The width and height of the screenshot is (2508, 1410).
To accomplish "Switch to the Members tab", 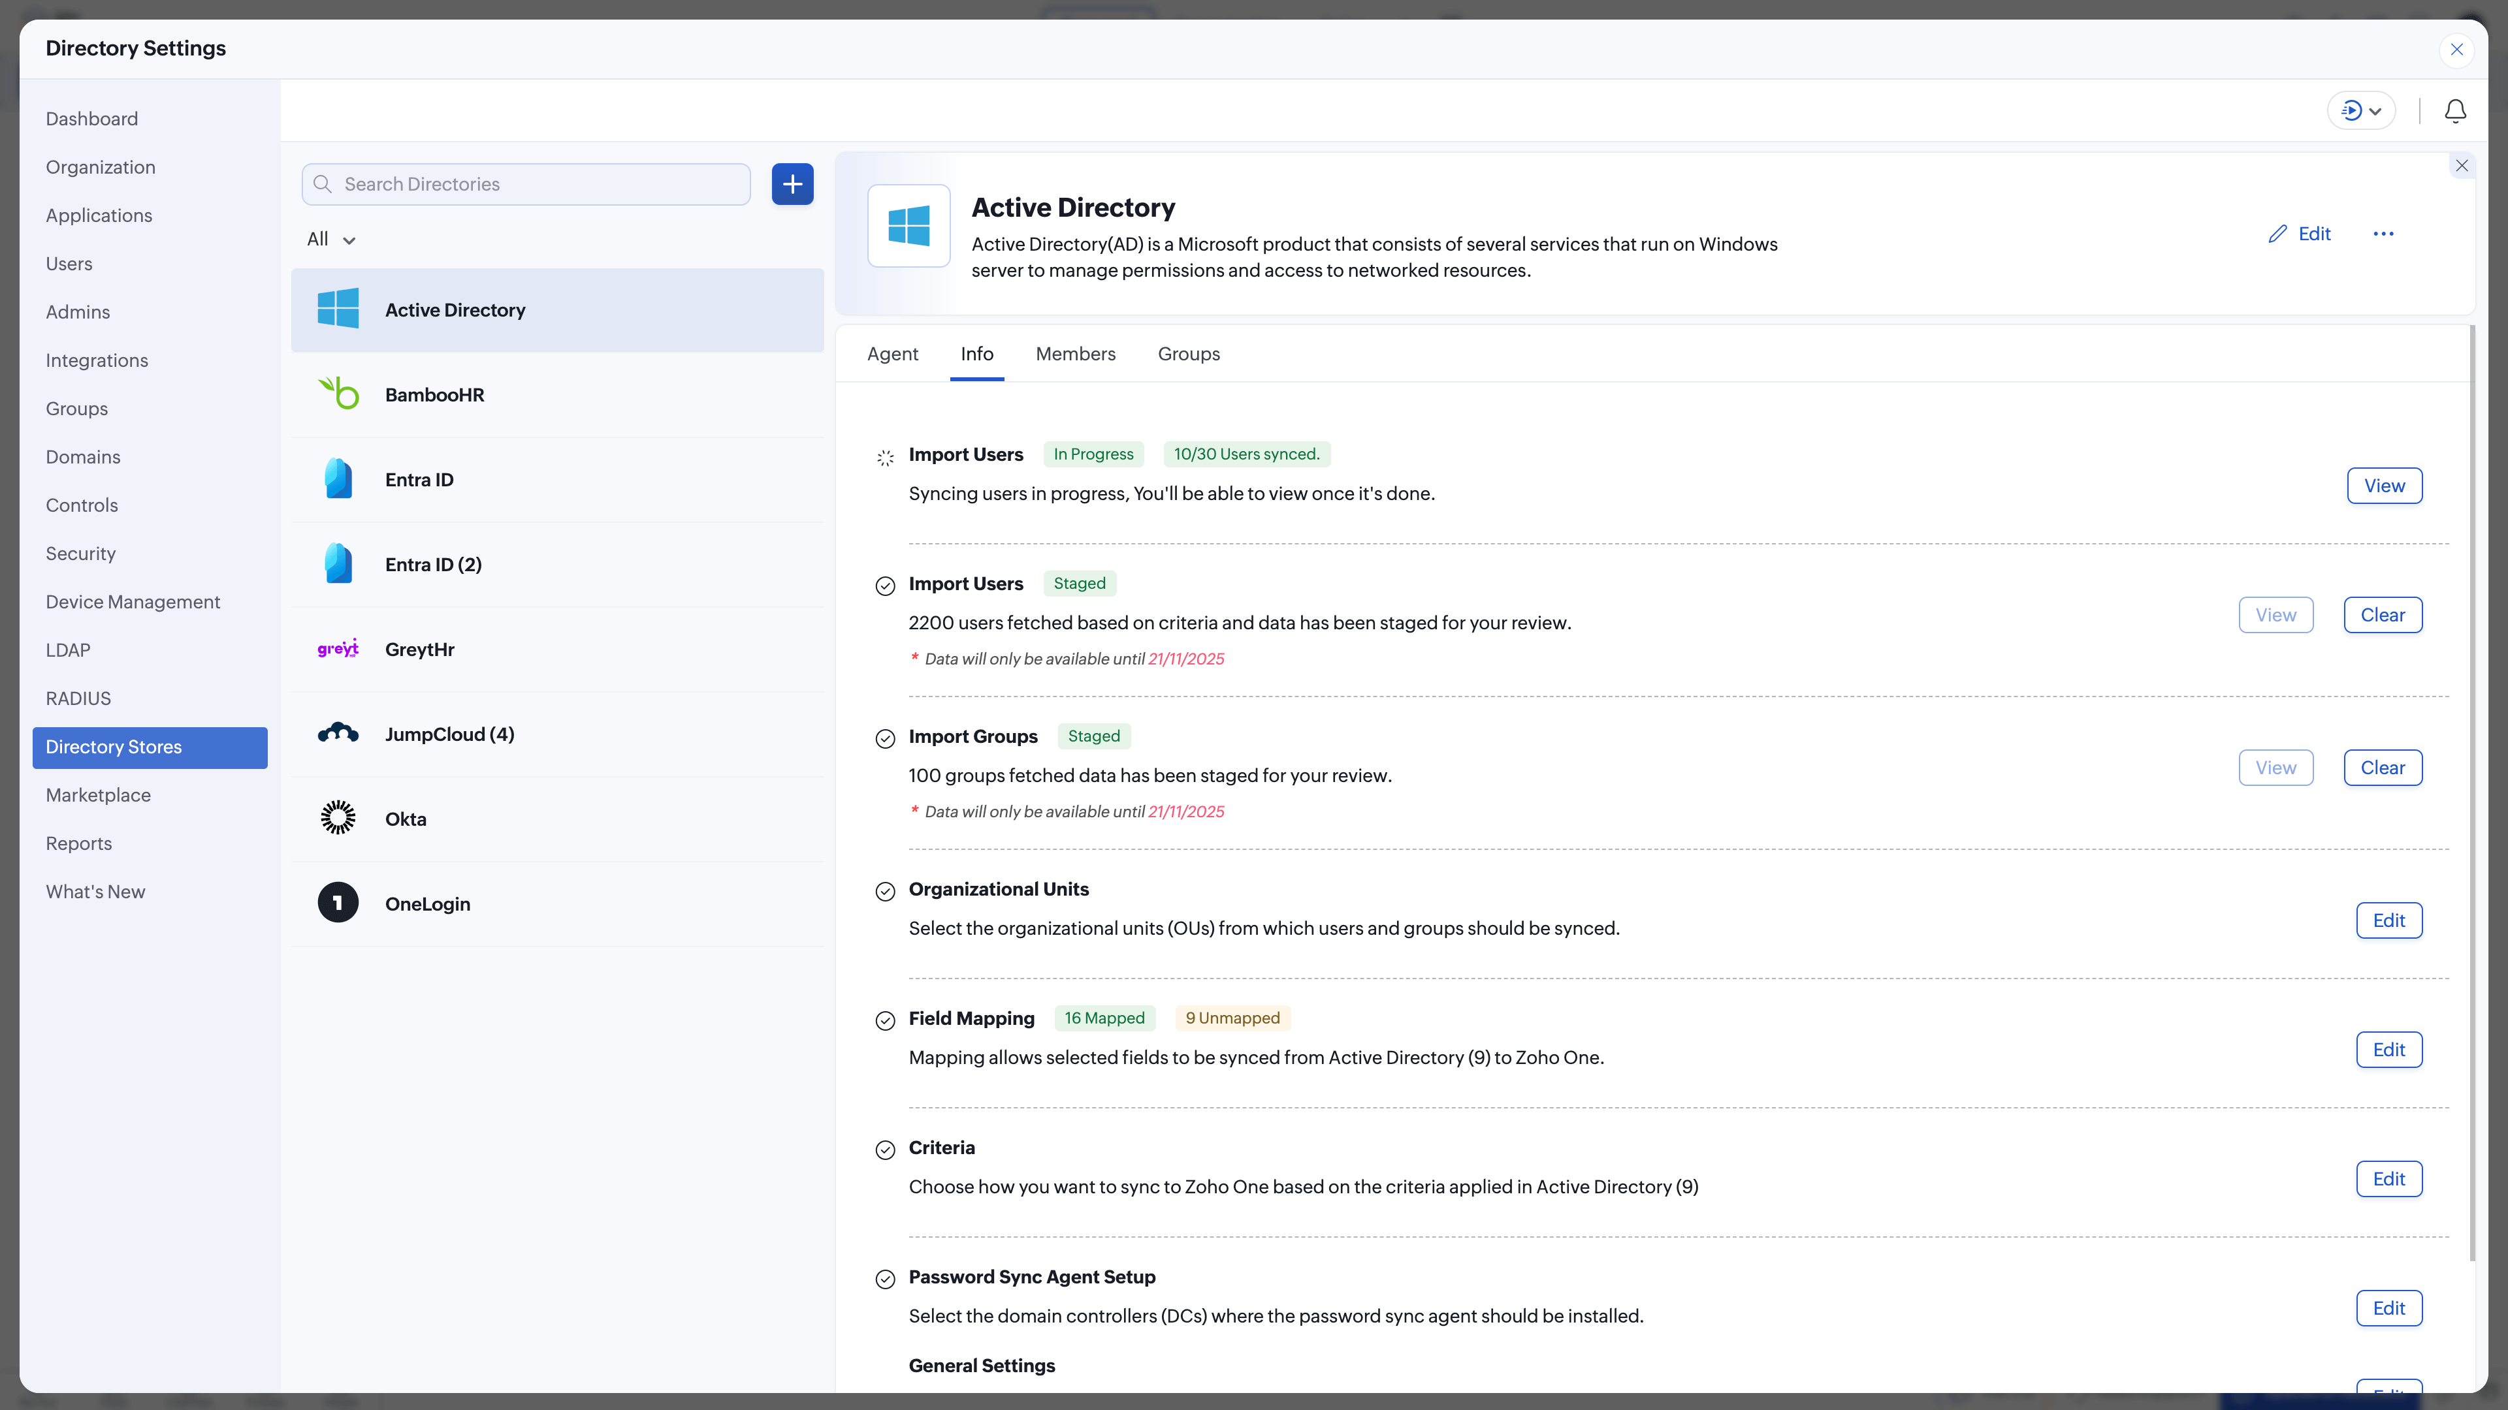I will point(1075,354).
